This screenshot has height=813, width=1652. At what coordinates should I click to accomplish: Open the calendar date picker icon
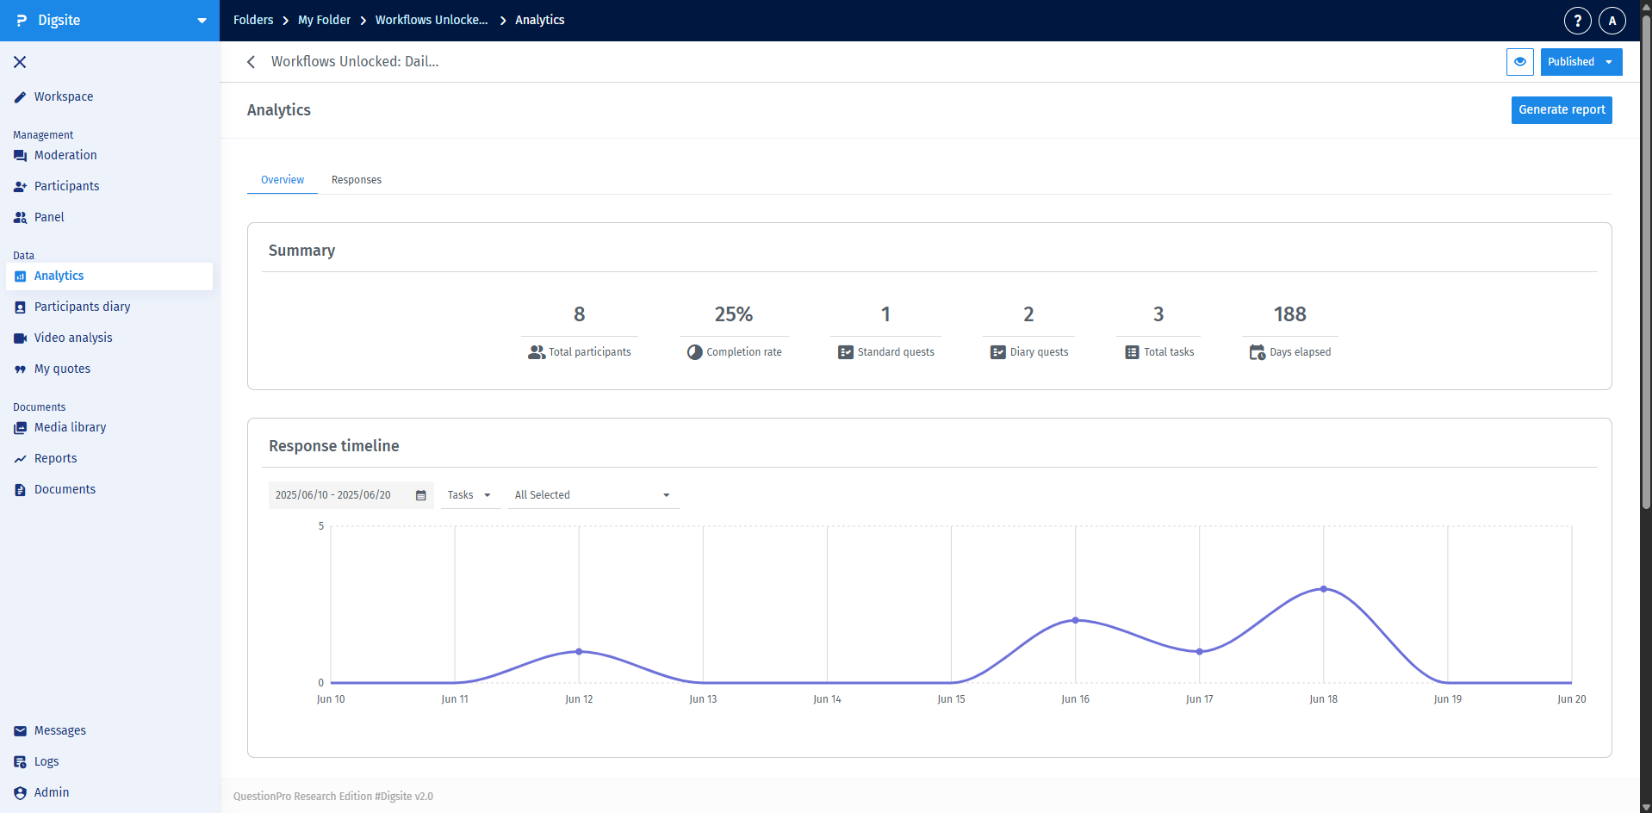[421, 495]
